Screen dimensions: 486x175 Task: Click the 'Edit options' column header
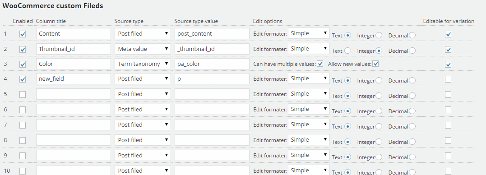coord(268,21)
